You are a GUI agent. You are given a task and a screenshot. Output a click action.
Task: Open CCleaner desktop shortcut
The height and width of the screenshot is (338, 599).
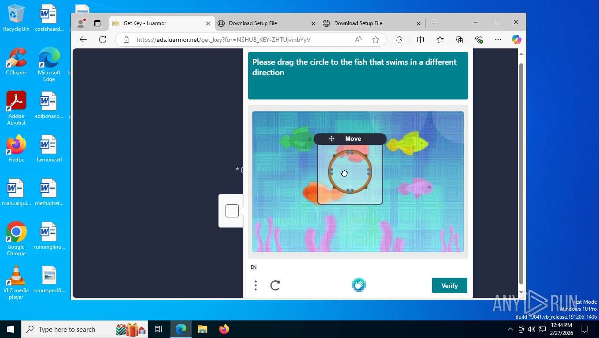16,61
